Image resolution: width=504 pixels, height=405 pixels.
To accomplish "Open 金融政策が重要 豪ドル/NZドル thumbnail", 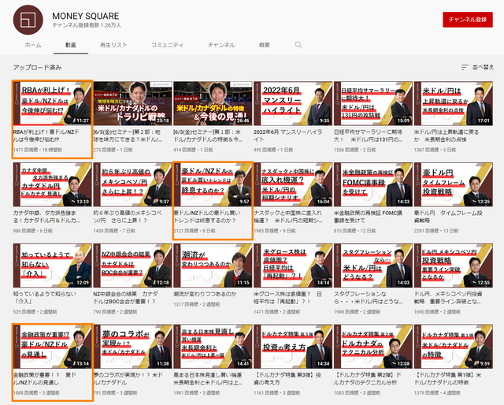I will (53, 347).
